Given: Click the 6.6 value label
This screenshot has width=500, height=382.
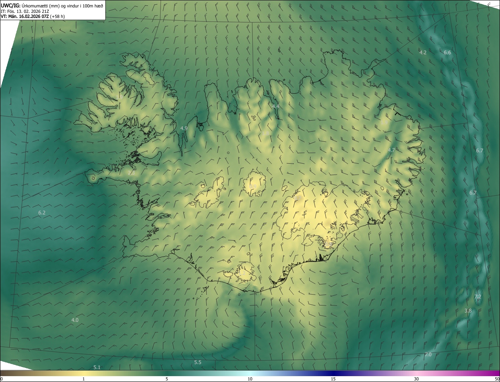Looking at the screenshot, I should (x=448, y=52).
